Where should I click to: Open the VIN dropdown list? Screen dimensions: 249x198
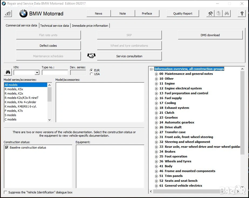(37, 72)
